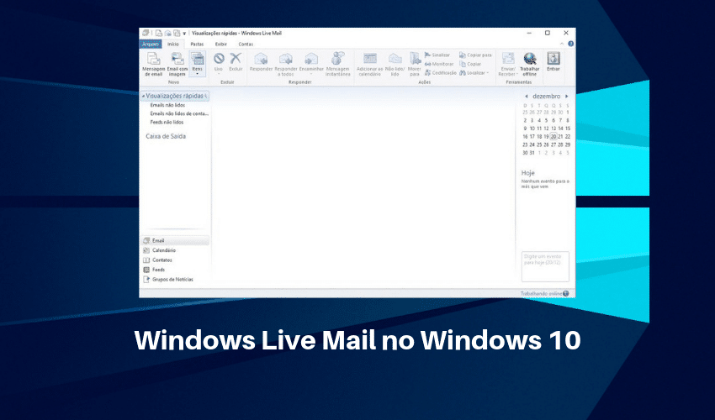
Task: Go to previous month in calendar
Action: point(527,97)
